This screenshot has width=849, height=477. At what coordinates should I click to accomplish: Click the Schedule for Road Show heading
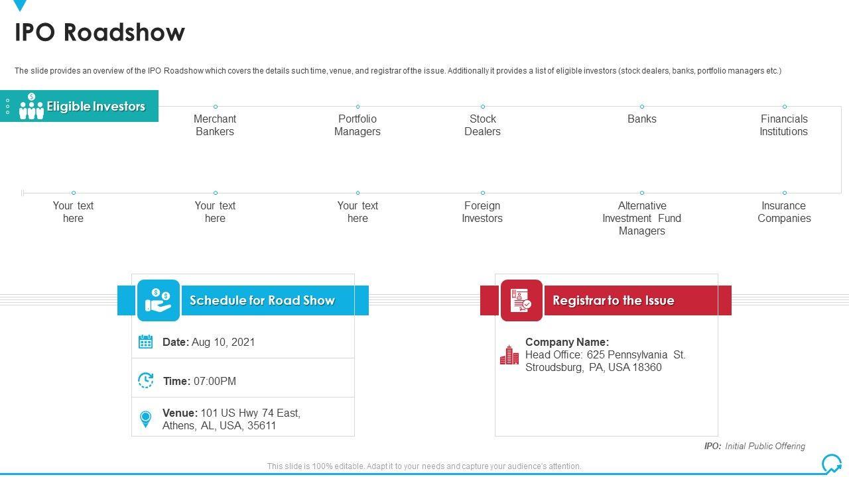[x=262, y=300]
